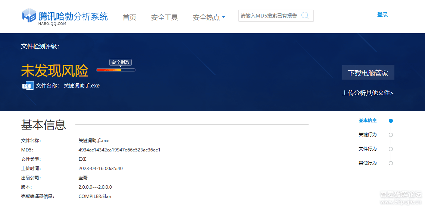Click the 上传时间 label
The height and width of the screenshot is (208, 425).
pos(31,168)
